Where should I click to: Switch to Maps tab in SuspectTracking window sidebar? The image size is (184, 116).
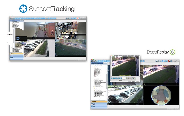point(16,56)
